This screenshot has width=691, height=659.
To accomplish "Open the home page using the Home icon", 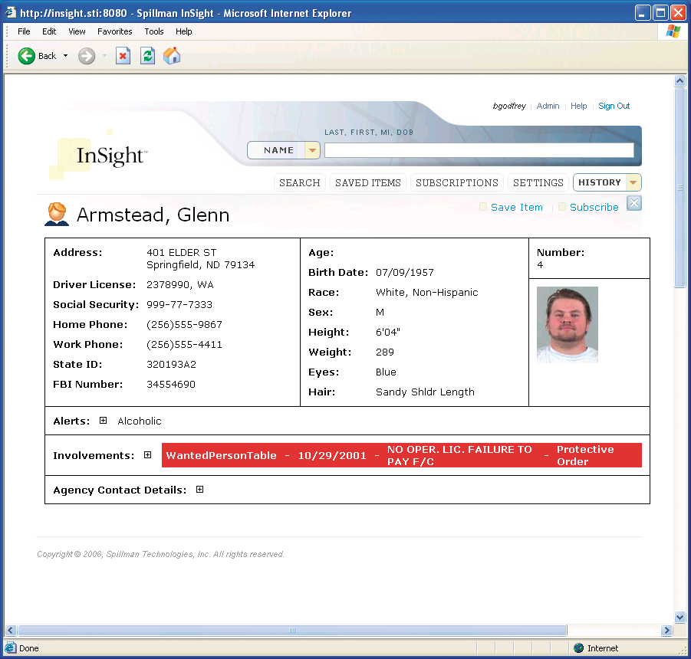I will pos(171,55).
